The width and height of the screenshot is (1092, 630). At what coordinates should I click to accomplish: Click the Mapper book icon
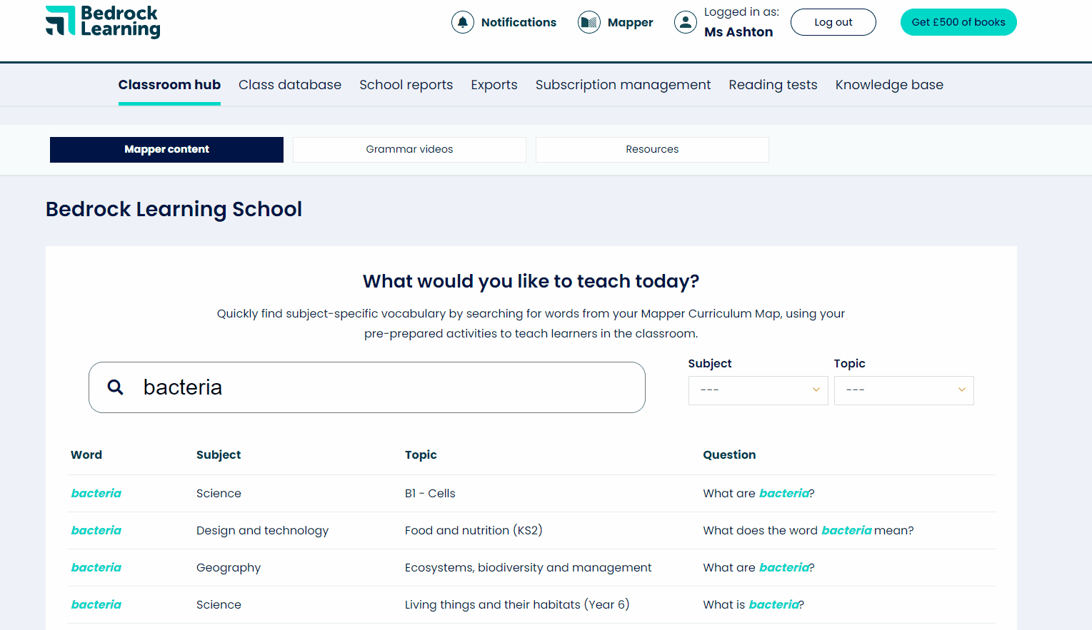point(588,22)
